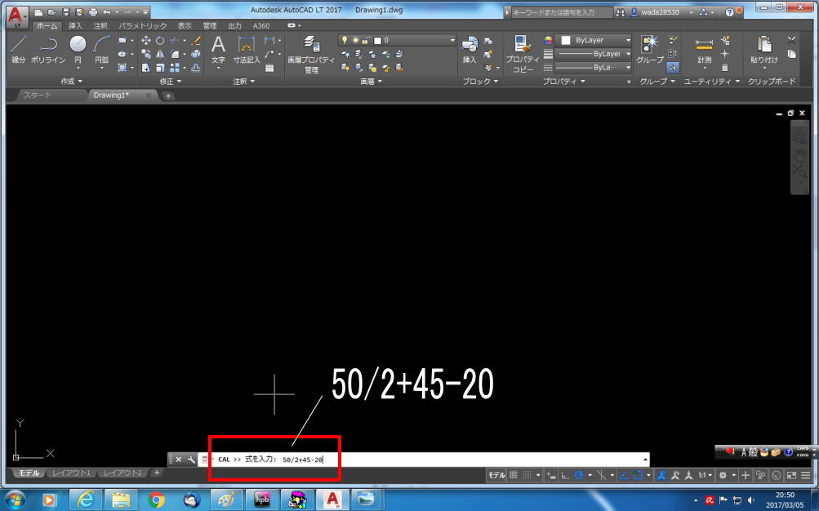Image resolution: width=819 pixels, height=511 pixels.
Task: Toggle dynamic input in status bar
Action: coord(550,475)
